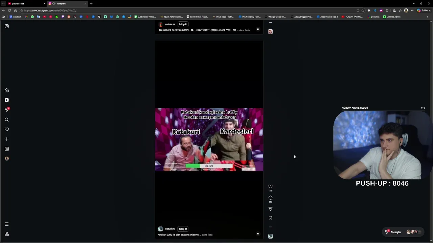
Task: Open profile avatar in Instagram sidebar
Action: click(7, 159)
